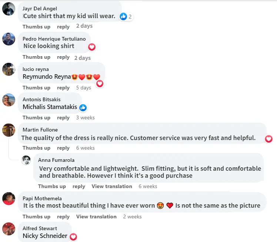Open the tagged name Michalis Stamatakis
The image size is (277, 242).
coord(50,107)
